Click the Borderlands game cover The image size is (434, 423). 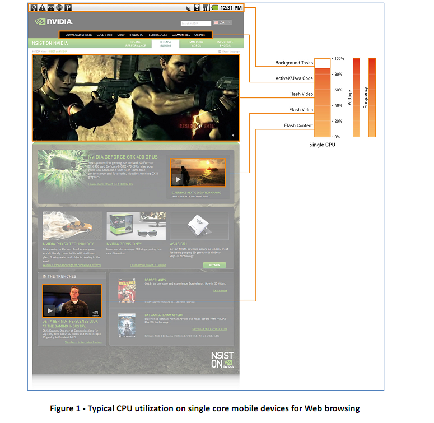(x=127, y=290)
